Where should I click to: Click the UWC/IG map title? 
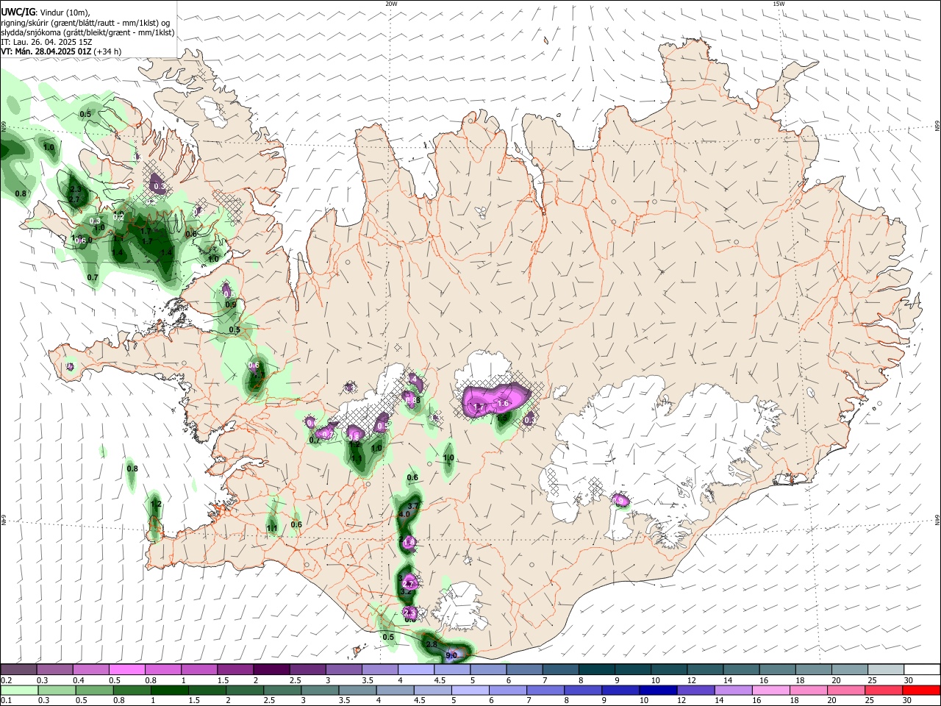pos(17,13)
